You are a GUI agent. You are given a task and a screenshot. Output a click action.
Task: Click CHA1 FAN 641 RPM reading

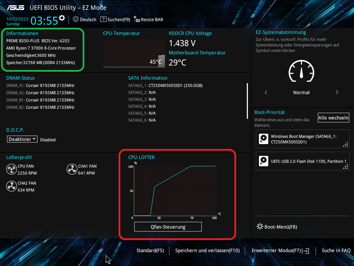pyautogui.click(x=86, y=173)
